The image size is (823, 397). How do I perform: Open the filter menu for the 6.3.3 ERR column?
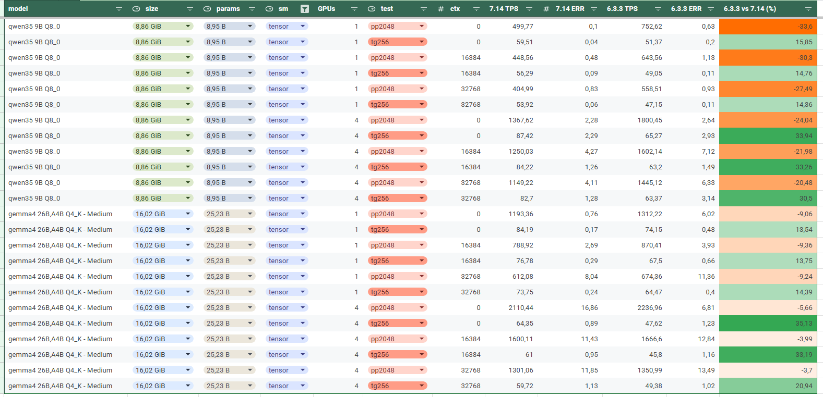(x=711, y=9)
